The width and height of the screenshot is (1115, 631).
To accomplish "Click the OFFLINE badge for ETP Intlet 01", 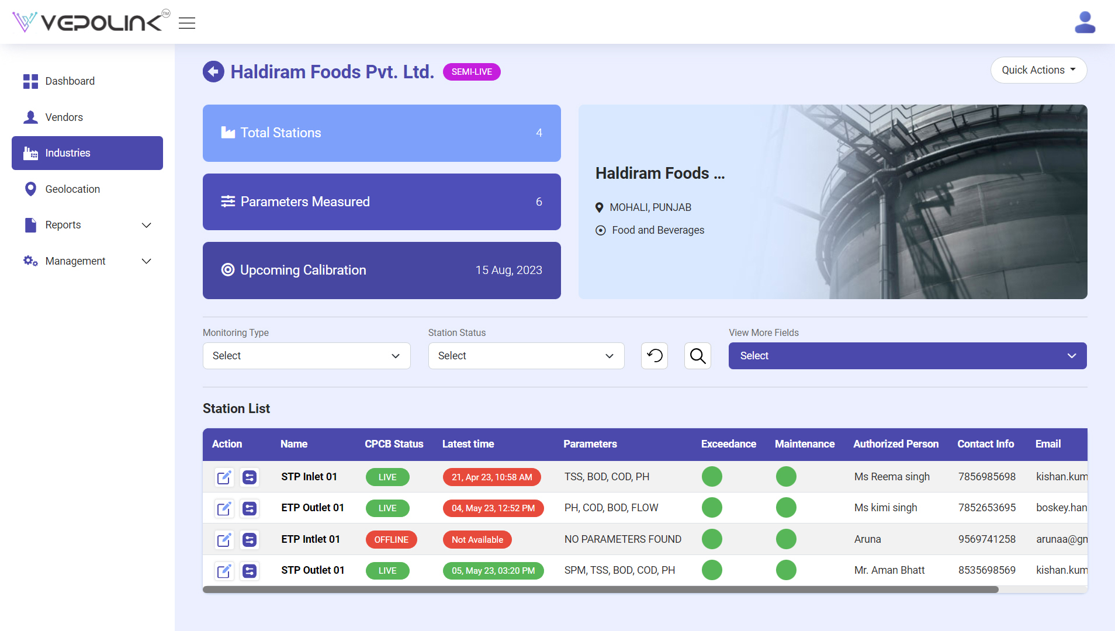I will point(391,540).
